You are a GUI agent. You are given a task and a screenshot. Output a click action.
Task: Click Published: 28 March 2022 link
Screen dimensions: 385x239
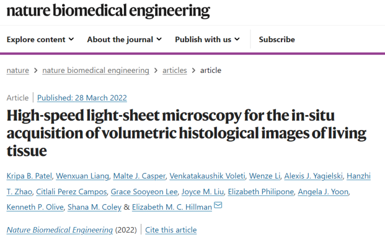coord(82,98)
